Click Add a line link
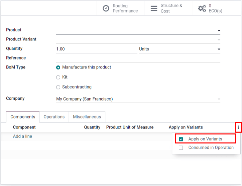Image resolution: width=242 pixels, height=186 pixels. [x=22, y=136]
